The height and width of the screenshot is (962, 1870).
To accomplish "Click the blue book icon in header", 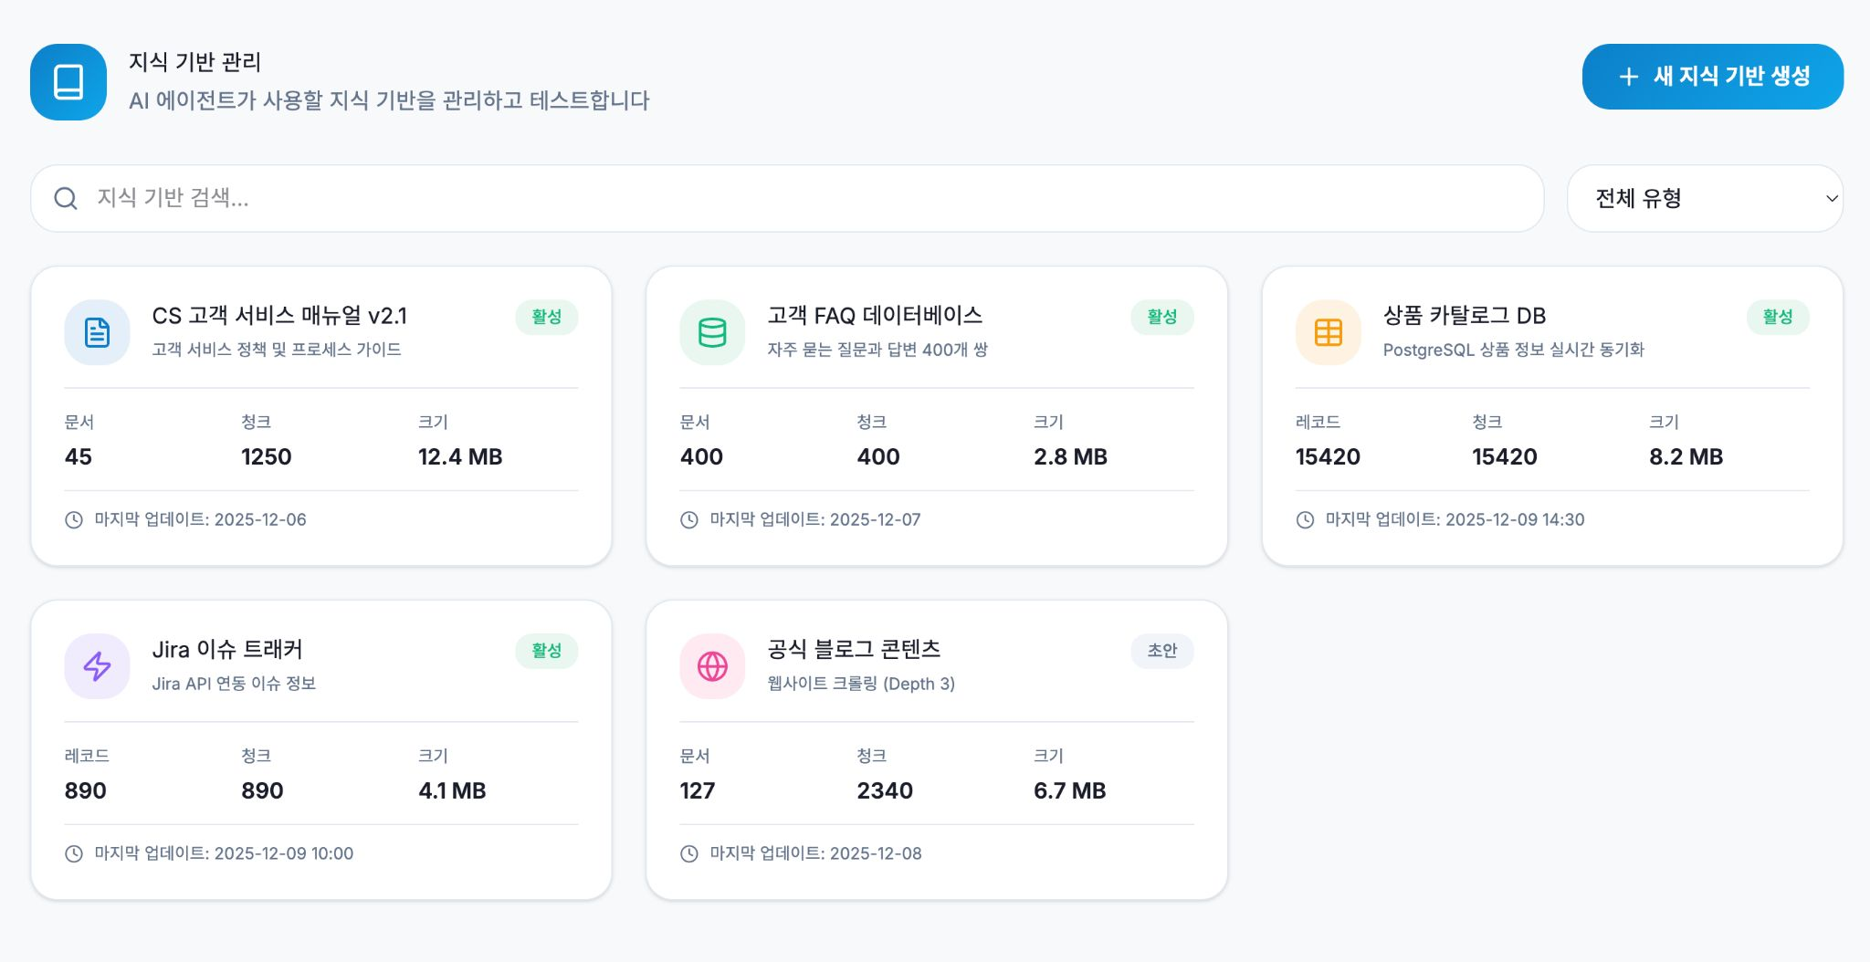I will click(68, 82).
